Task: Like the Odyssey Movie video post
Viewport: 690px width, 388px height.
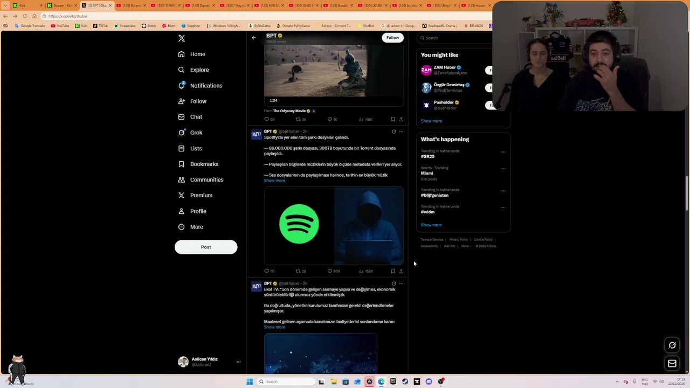Action: point(333,119)
